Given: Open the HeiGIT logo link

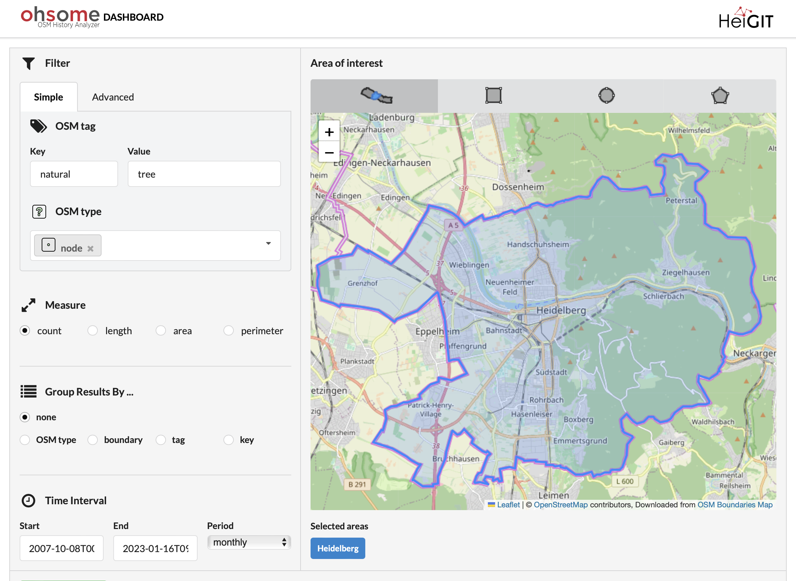Looking at the screenshot, I should pos(745,18).
